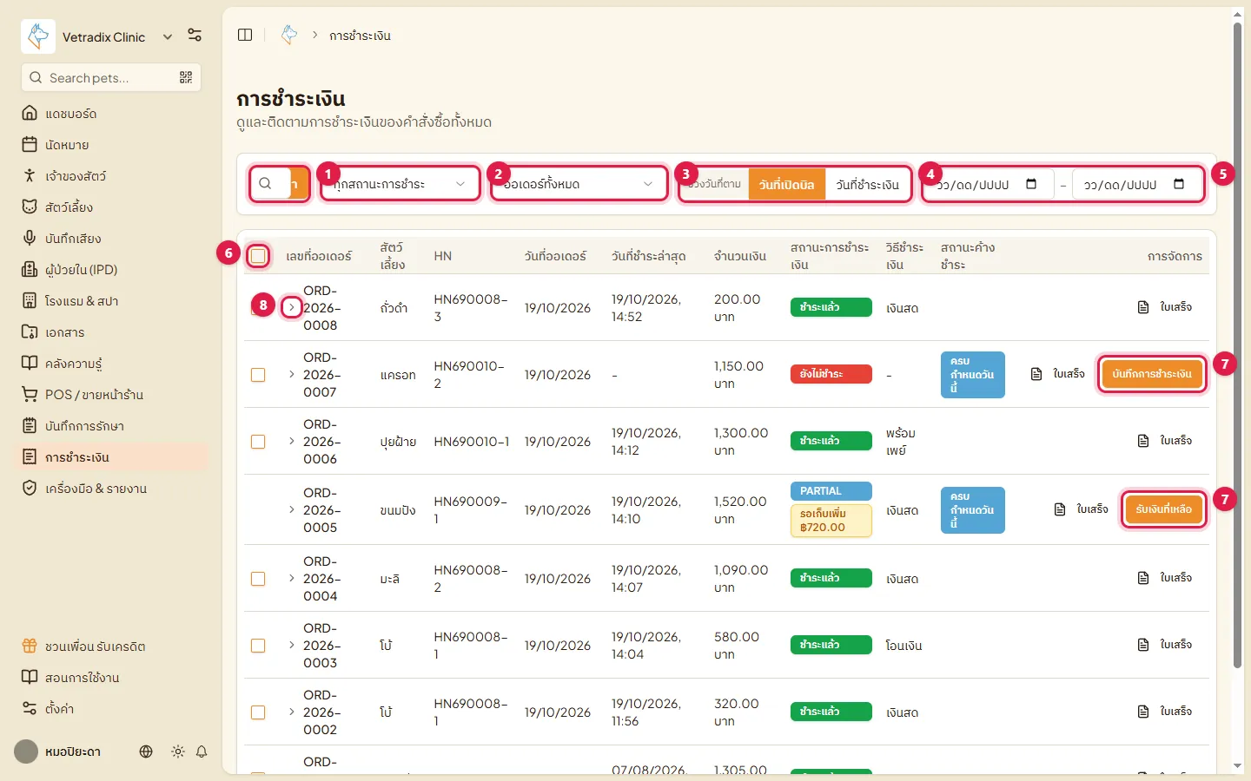Tick the select-all checkbox in table header

[x=258, y=255]
